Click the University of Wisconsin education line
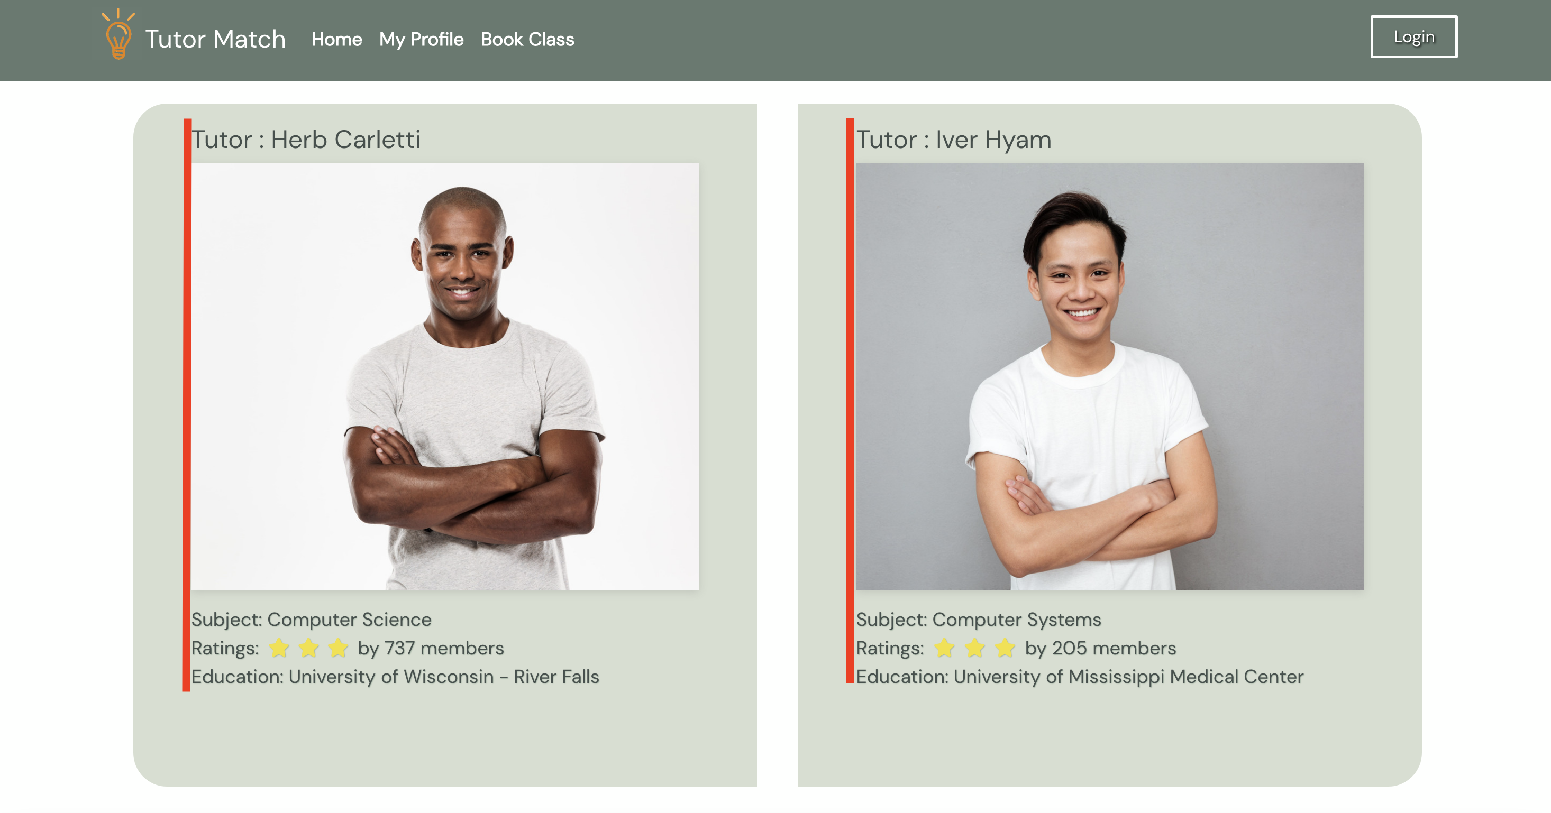1551x813 pixels. point(395,677)
